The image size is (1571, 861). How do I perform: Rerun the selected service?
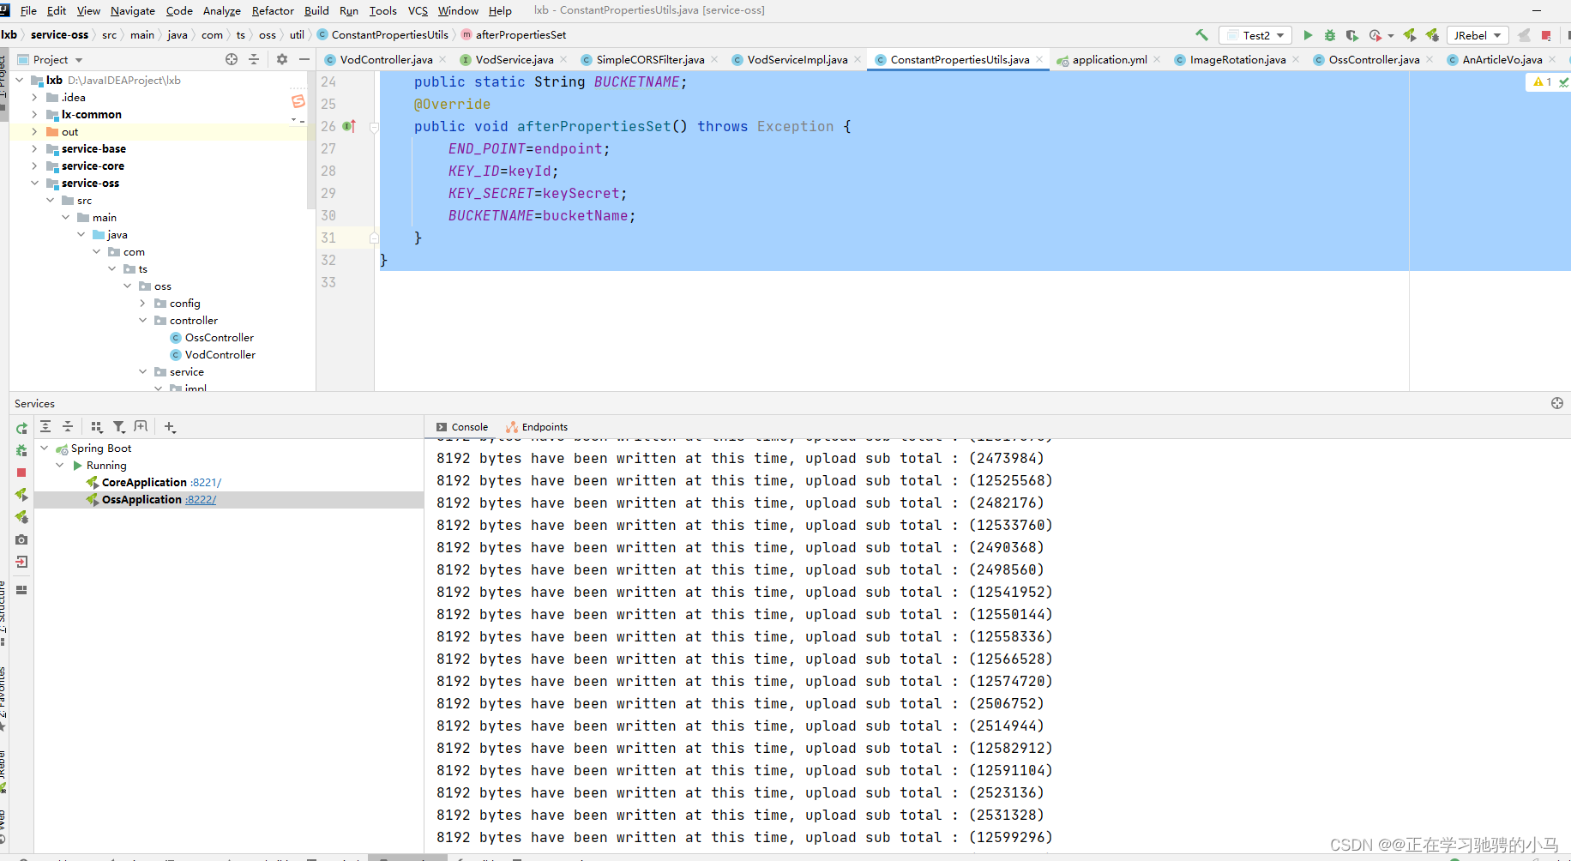21,428
